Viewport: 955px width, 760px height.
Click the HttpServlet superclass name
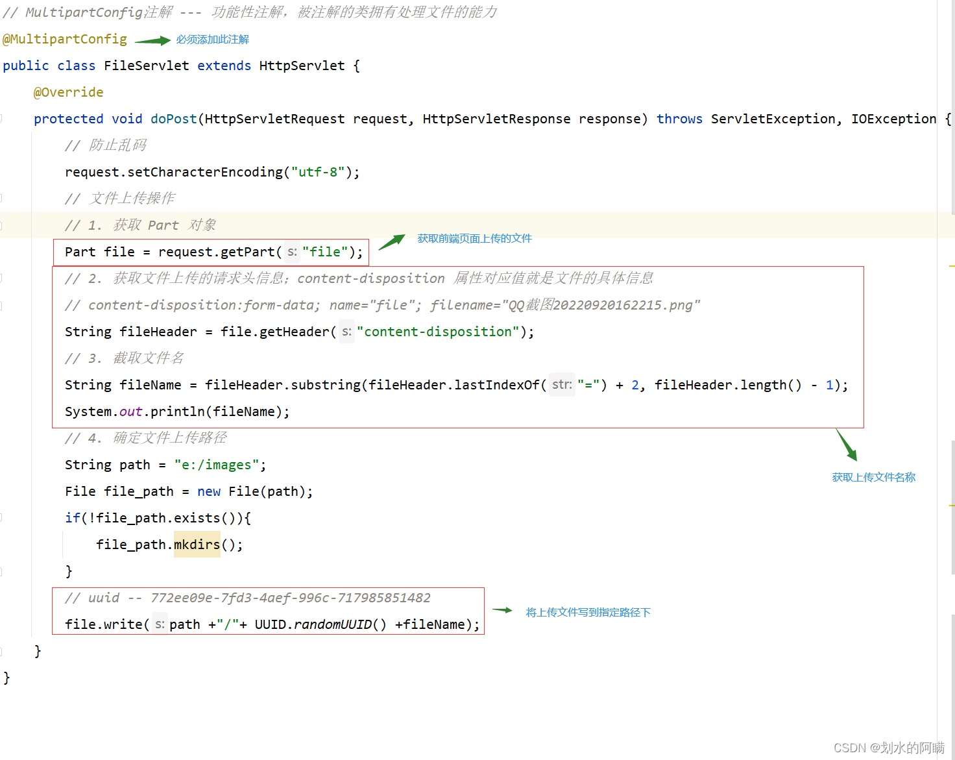tap(302, 66)
